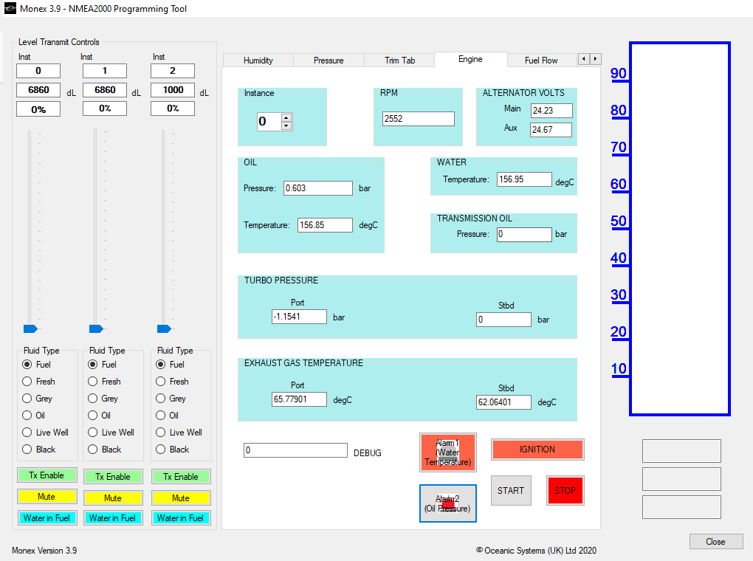Increment the Instance spinner up arrow
Image resolution: width=753 pixels, height=561 pixels.
click(286, 117)
